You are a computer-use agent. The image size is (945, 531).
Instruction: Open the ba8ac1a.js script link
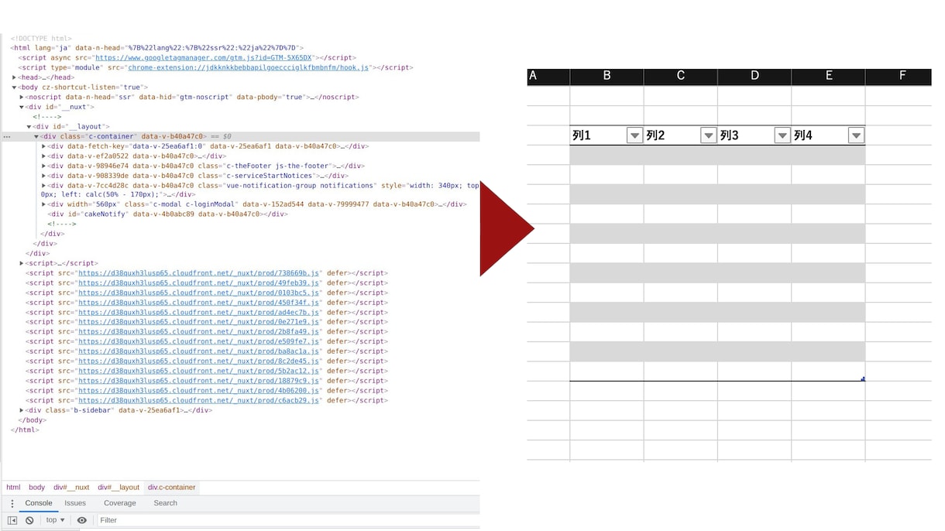coord(198,351)
